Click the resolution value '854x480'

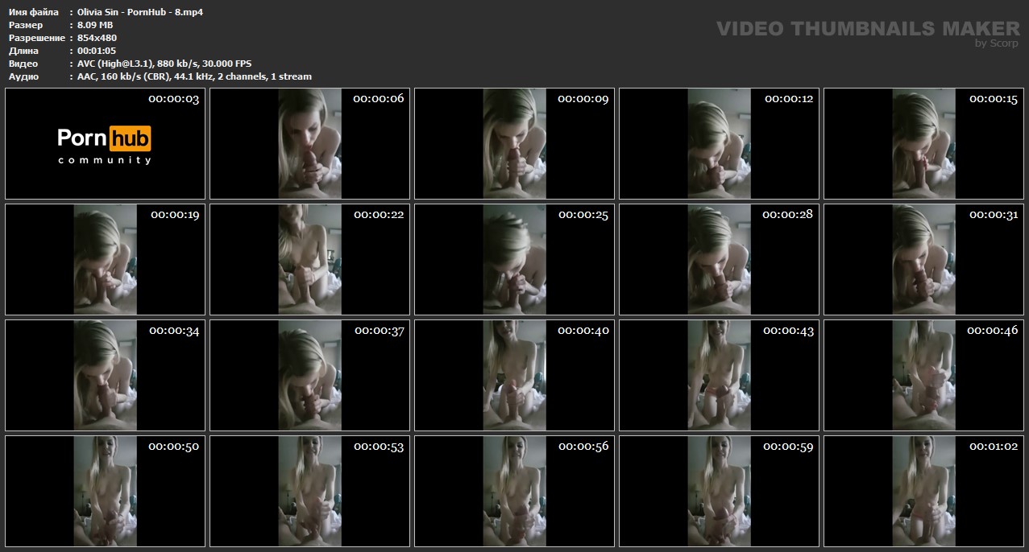point(97,38)
